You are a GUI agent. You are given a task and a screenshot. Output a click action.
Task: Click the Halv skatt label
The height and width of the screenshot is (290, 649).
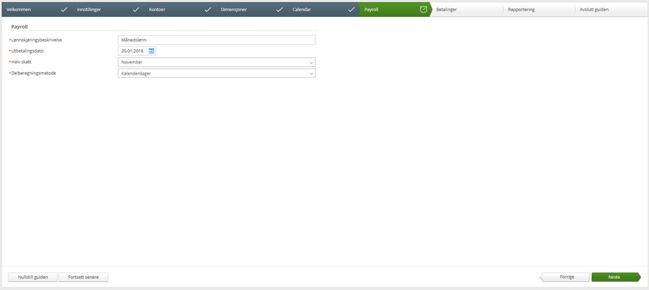[x=21, y=62]
